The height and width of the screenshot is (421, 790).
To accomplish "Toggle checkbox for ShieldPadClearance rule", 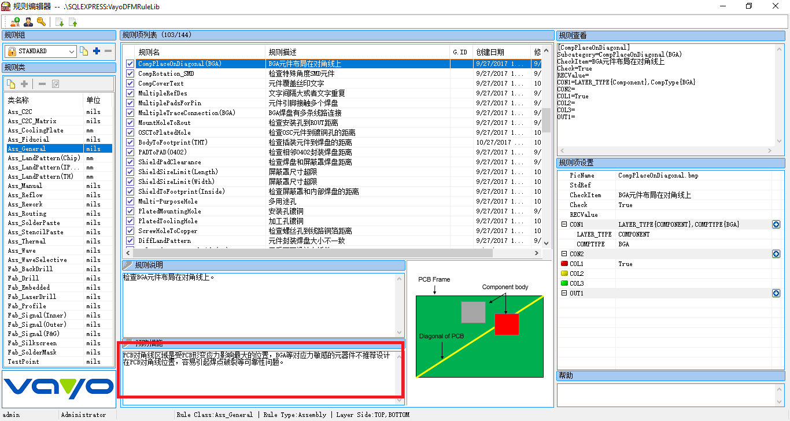I will pyautogui.click(x=130, y=162).
